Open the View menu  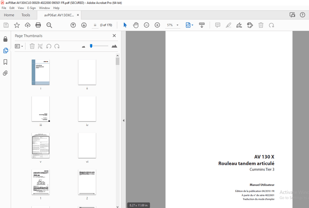[21, 8]
